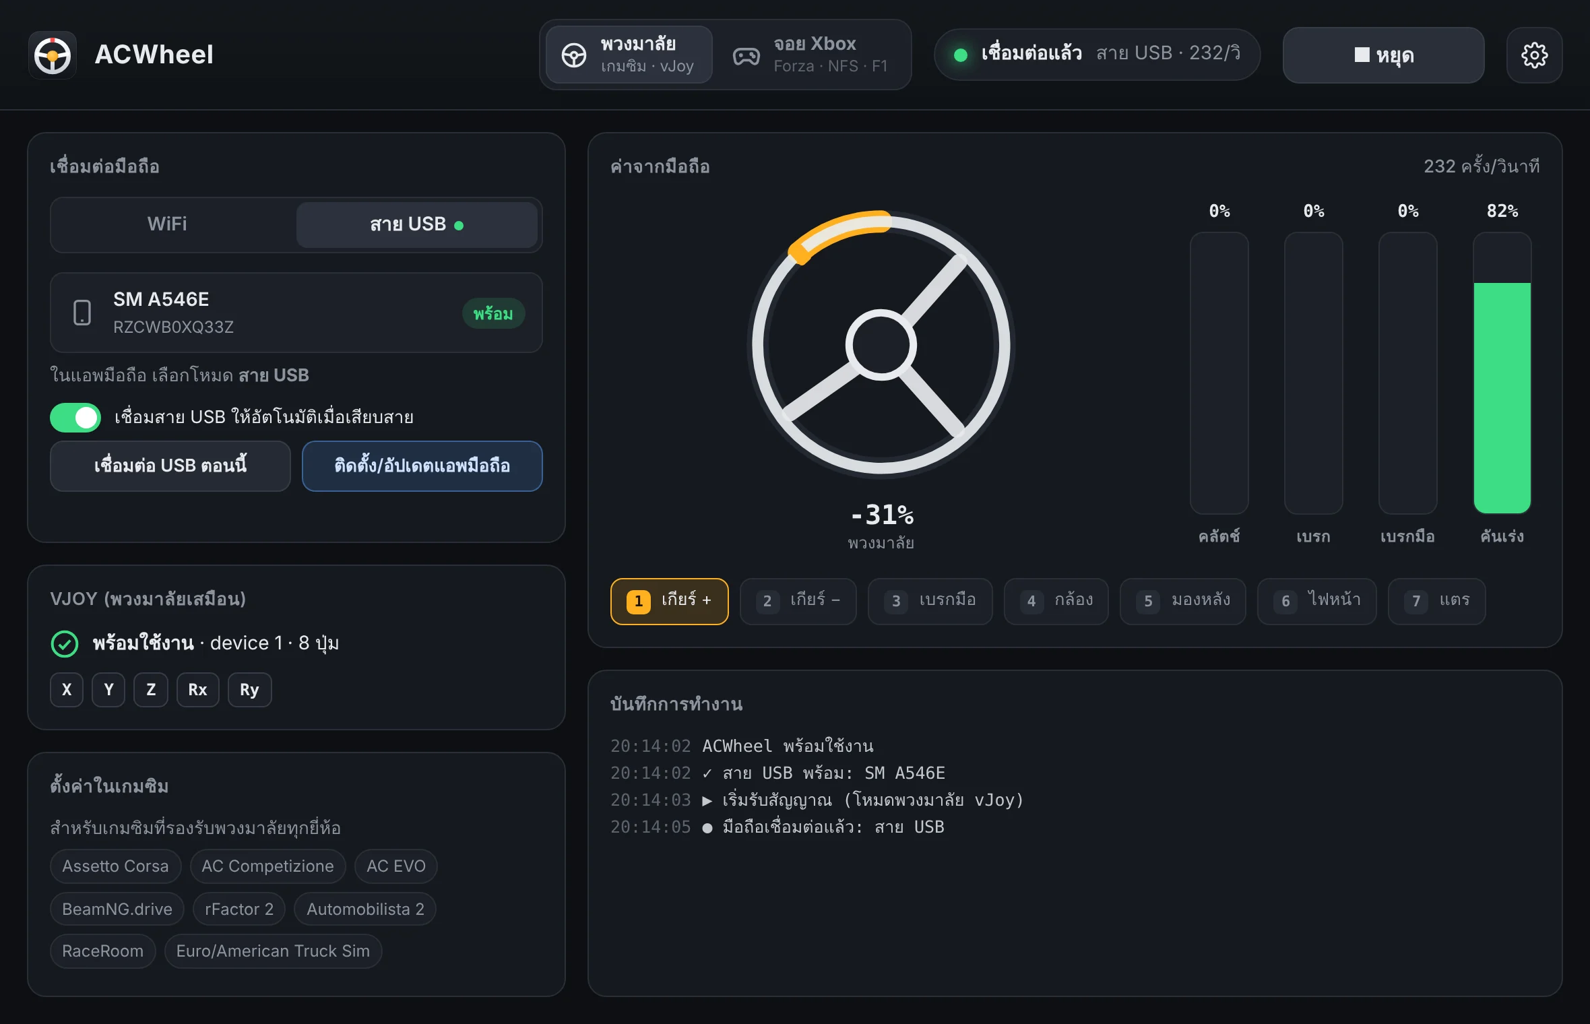Click the steering wheel graphic showing -31%
This screenshot has height=1024, width=1590.
(x=881, y=344)
